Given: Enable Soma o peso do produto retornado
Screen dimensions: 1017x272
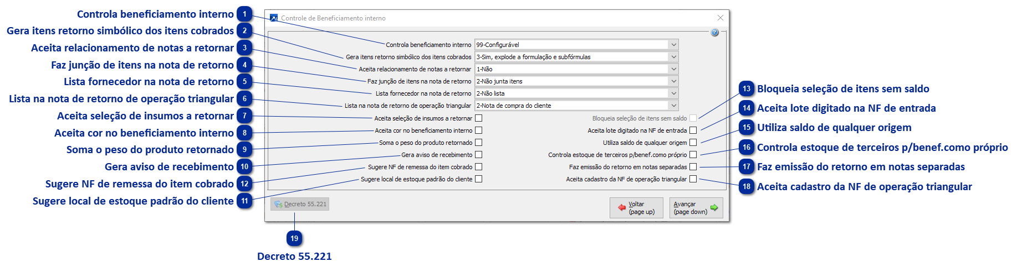Looking at the screenshot, I should [479, 143].
